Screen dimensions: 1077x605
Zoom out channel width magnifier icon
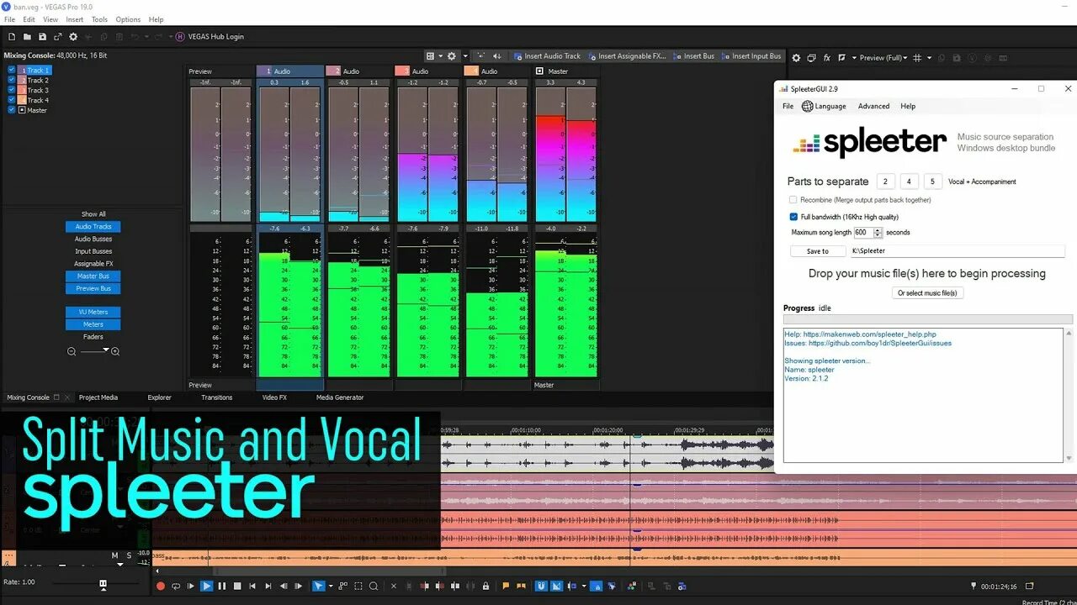tap(72, 351)
